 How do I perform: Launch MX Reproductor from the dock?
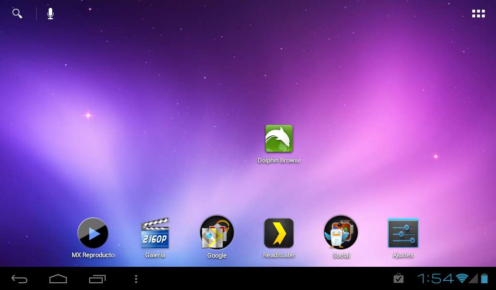click(x=93, y=232)
